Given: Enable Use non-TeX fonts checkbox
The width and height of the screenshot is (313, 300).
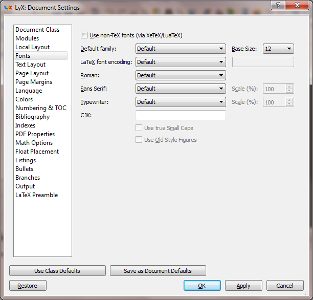Looking at the screenshot, I should (84, 35).
